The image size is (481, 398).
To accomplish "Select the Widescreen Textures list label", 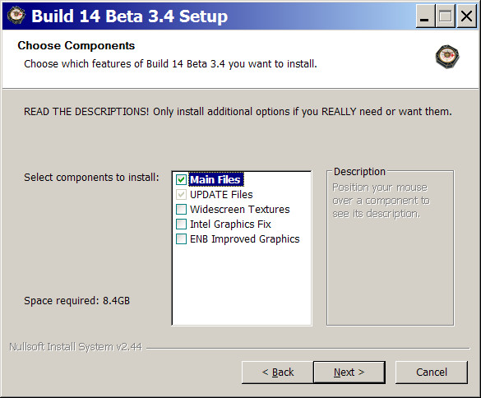I will click(239, 210).
